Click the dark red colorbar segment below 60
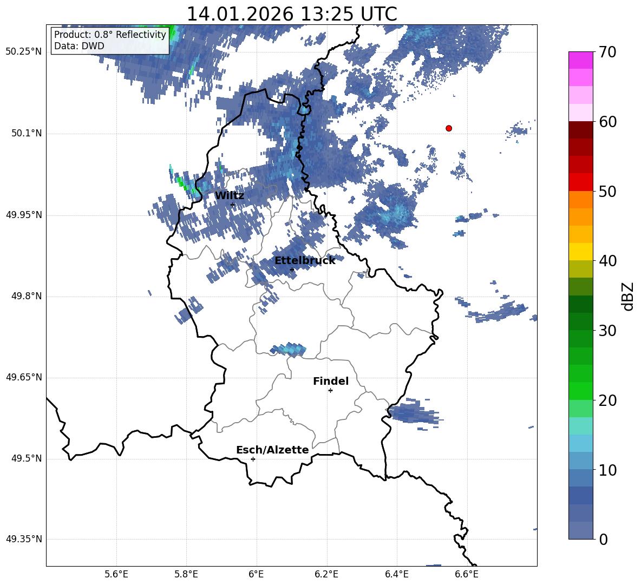 (x=580, y=130)
